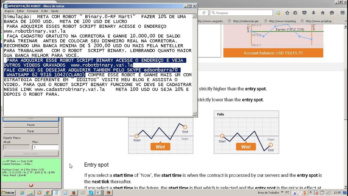Click the round orange face icon in taskbar
Viewport: 348px width, 196px height.
click(108, 192)
